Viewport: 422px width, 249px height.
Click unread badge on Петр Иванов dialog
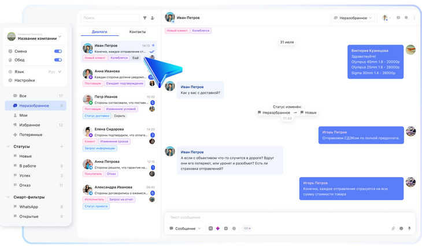point(153,102)
